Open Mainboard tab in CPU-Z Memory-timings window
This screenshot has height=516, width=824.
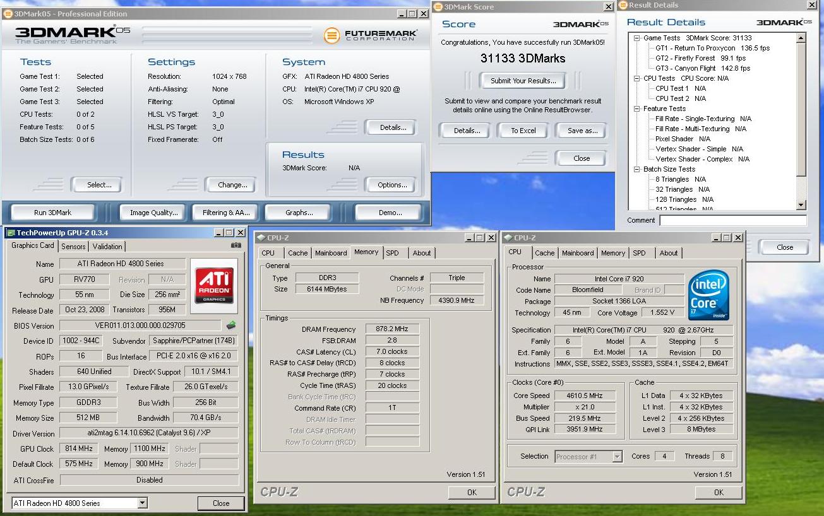tap(331, 253)
